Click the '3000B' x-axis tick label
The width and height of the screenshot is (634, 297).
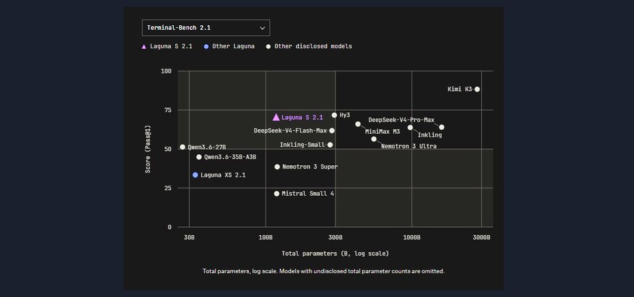481,238
